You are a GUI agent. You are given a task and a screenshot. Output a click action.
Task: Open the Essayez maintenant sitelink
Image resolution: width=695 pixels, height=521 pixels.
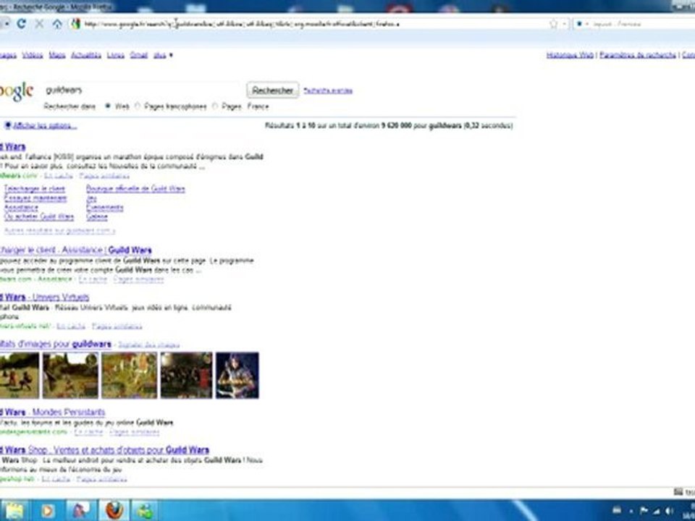click(35, 198)
